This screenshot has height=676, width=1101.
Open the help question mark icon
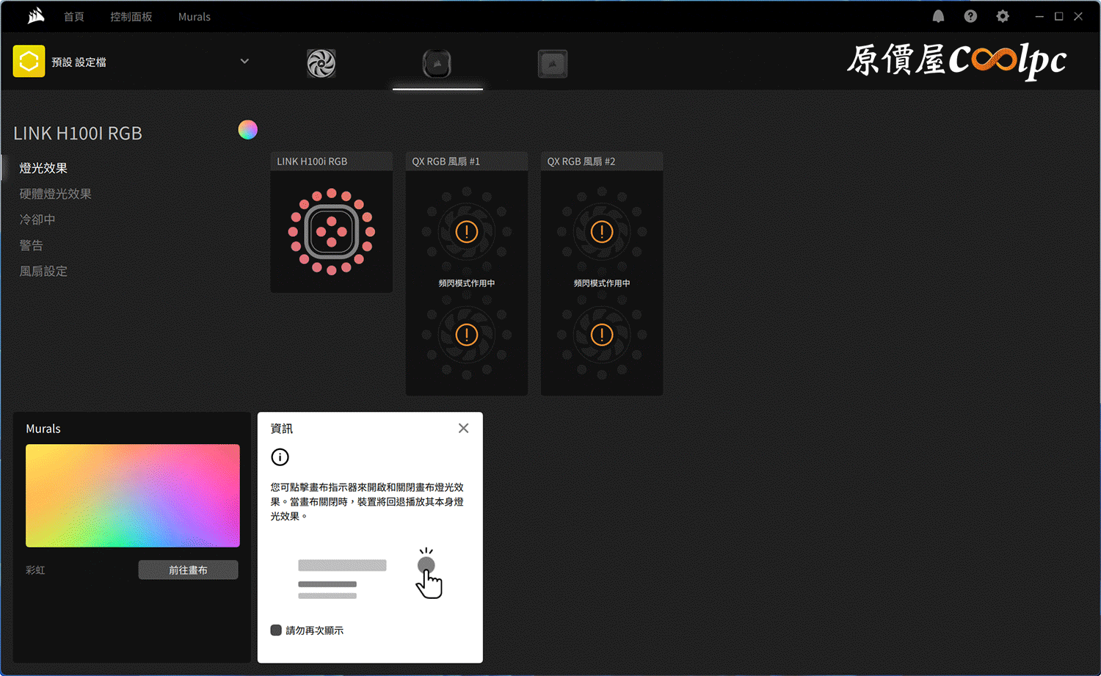pos(970,16)
